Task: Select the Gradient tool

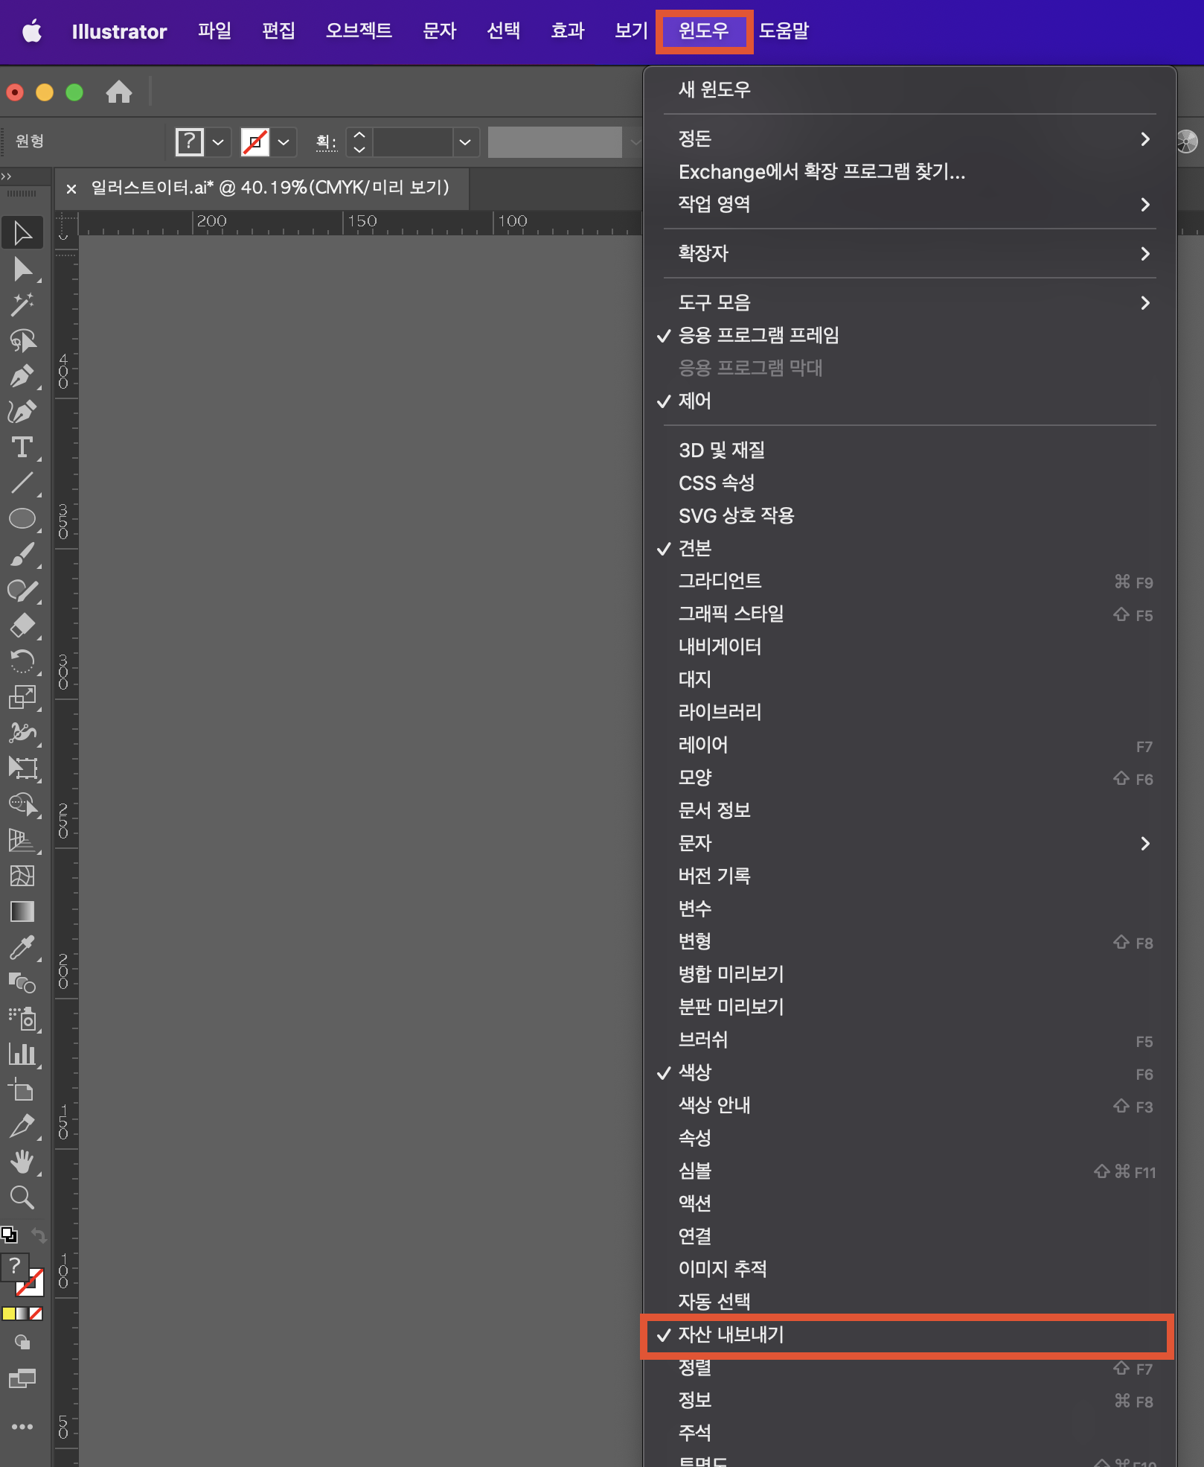Action: (x=22, y=911)
